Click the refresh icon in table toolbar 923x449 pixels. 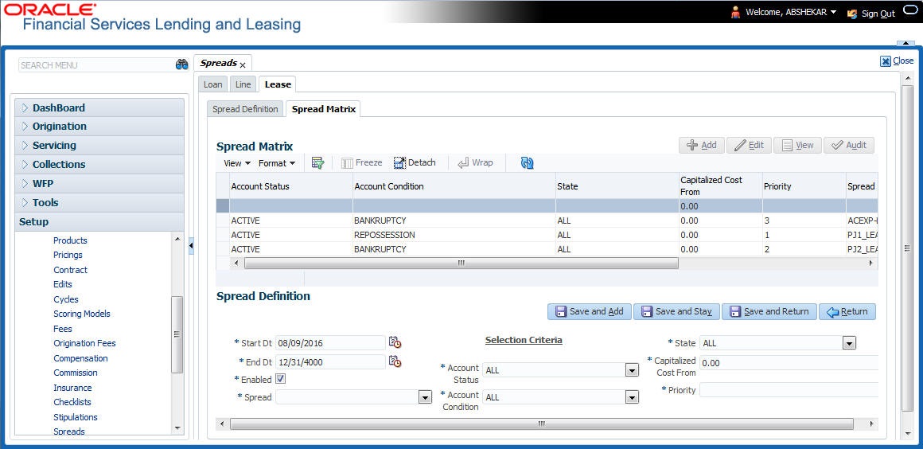(x=527, y=162)
